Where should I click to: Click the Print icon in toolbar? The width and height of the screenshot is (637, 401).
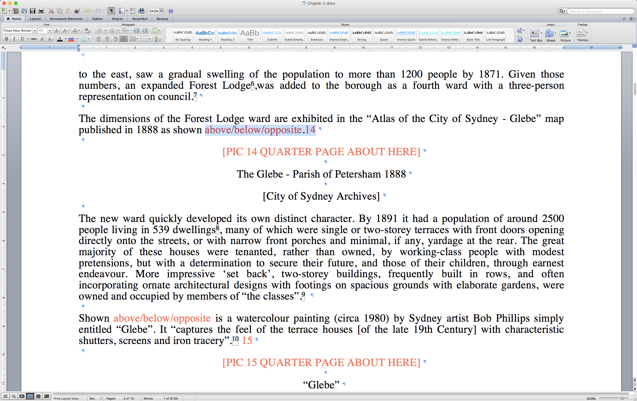pyautogui.click(x=41, y=11)
